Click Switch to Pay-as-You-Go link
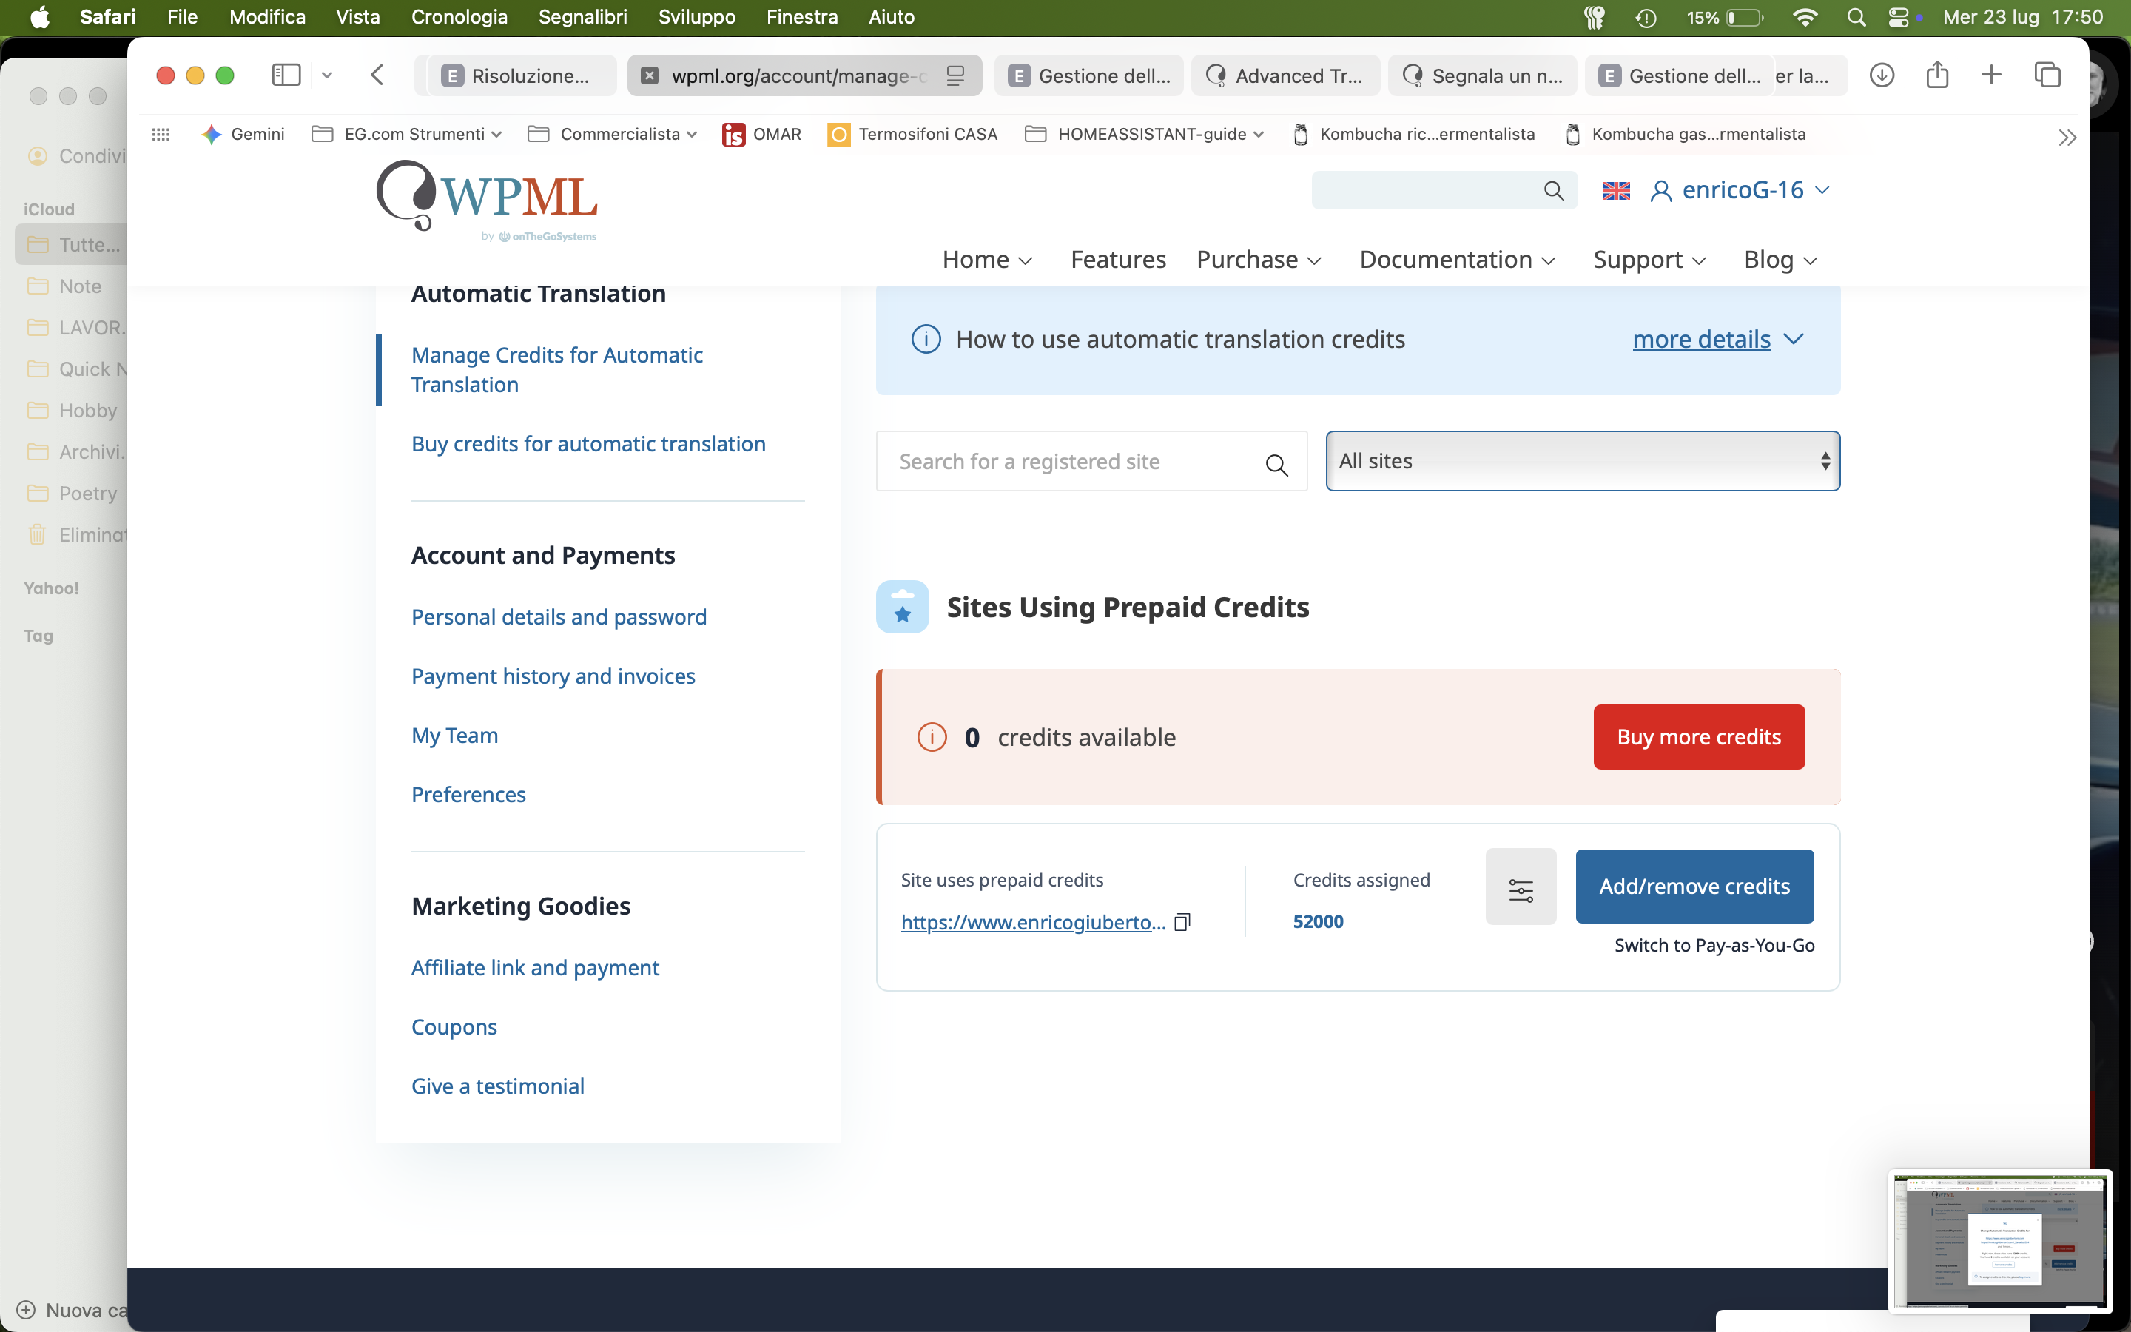Viewport: 2131px width, 1332px height. click(x=1714, y=945)
